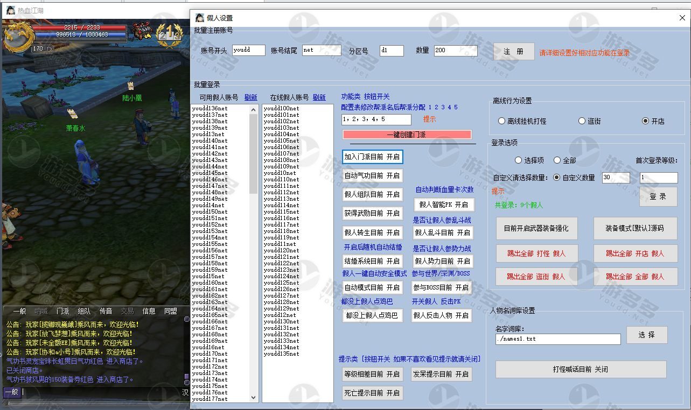Click 踢出全部 逛街 假人 button

536,277
